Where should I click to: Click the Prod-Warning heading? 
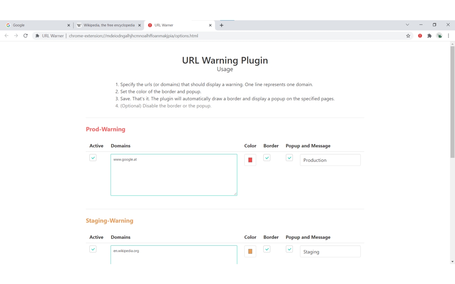coord(106,129)
